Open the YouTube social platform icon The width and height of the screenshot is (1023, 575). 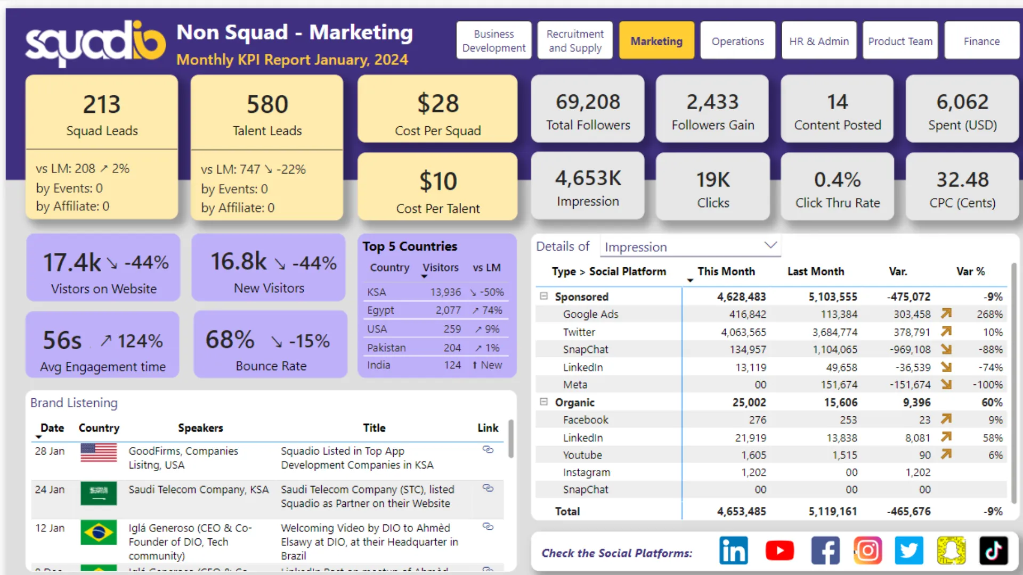780,551
